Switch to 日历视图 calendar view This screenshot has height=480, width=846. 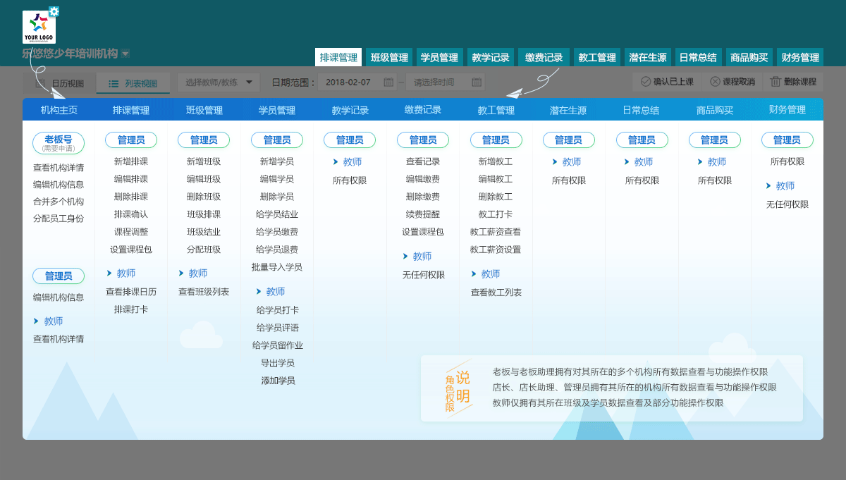(60, 83)
